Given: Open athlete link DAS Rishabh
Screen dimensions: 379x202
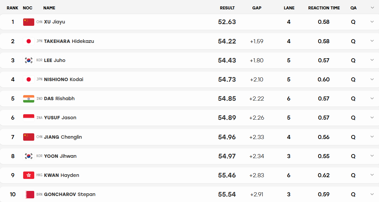Looking at the screenshot, I should 59,99.
